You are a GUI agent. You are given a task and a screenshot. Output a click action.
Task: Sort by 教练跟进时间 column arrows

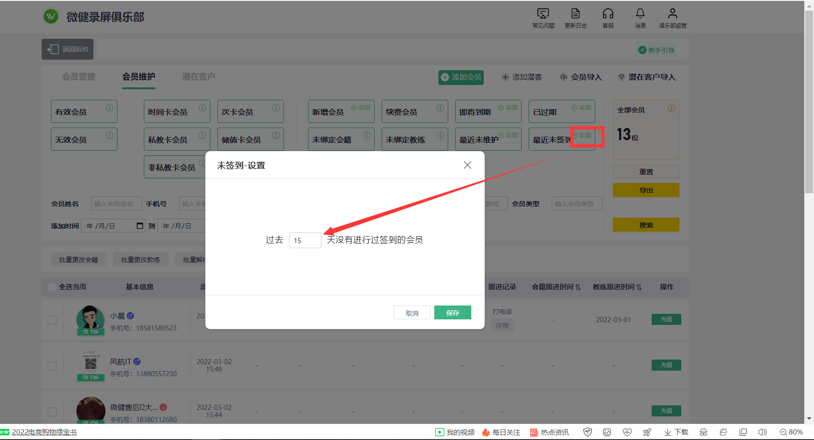639,287
